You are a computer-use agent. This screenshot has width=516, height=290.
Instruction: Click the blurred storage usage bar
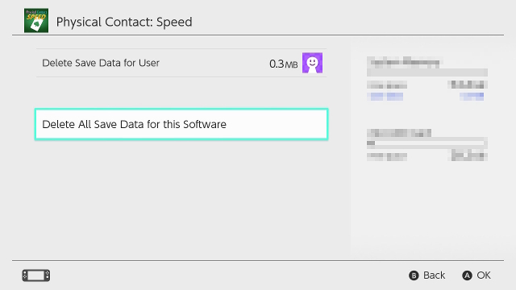[427, 143]
